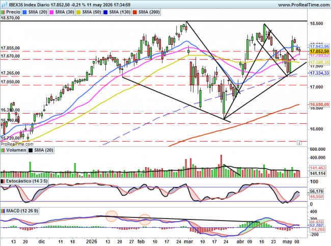
Task: Click the small icon at price panel's bottom-right corner
Action: tap(299, 143)
